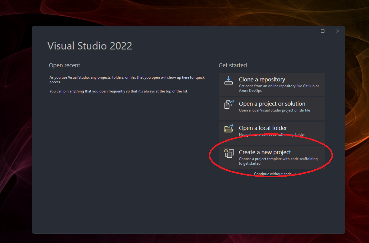369x243 pixels.
Task: Click the 'You can pin anything' hint text
Action: coord(119,91)
